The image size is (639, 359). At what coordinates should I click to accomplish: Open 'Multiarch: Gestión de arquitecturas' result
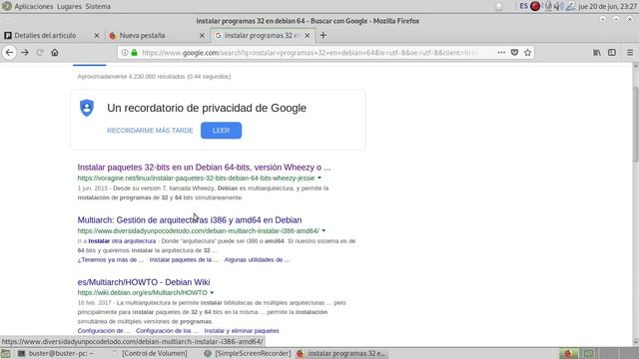click(190, 219)
